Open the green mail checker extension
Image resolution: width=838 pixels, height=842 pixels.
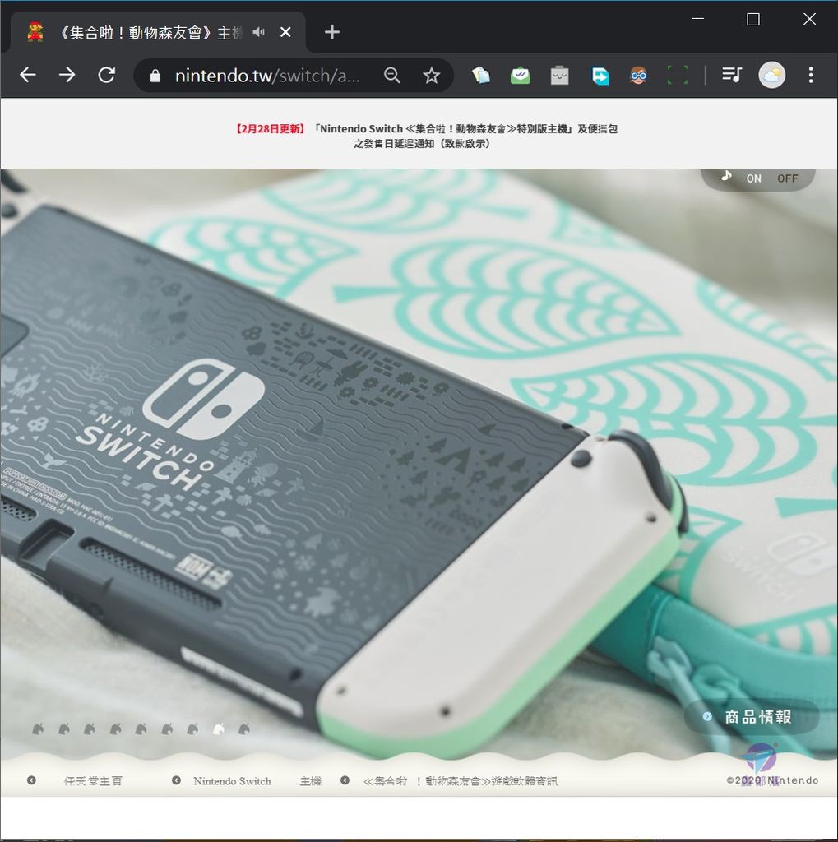tap(520, 75)
